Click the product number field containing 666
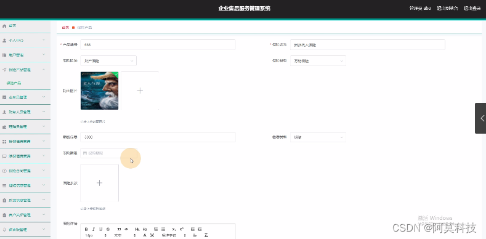 [x=158, y=44]
